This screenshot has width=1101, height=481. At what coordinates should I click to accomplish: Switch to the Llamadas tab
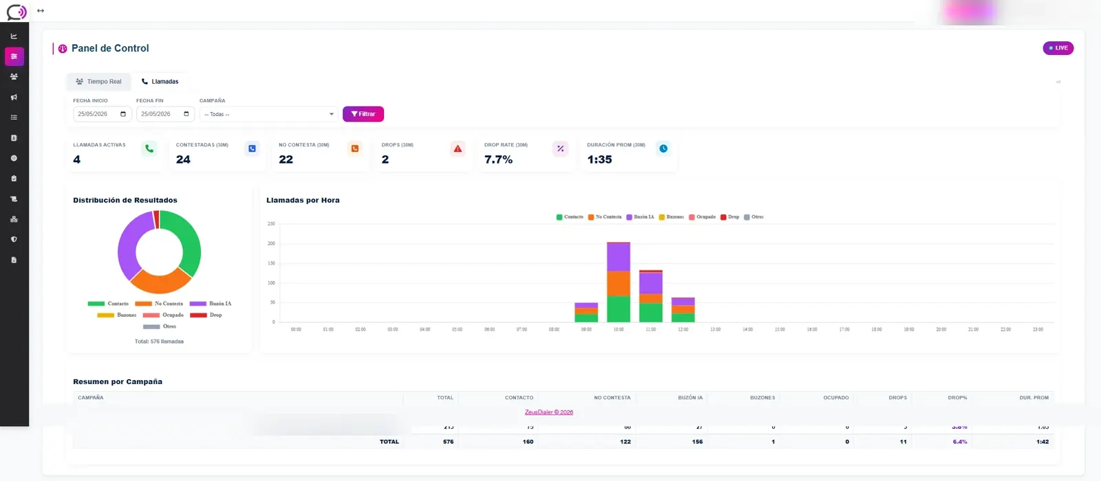click(160, 82)
